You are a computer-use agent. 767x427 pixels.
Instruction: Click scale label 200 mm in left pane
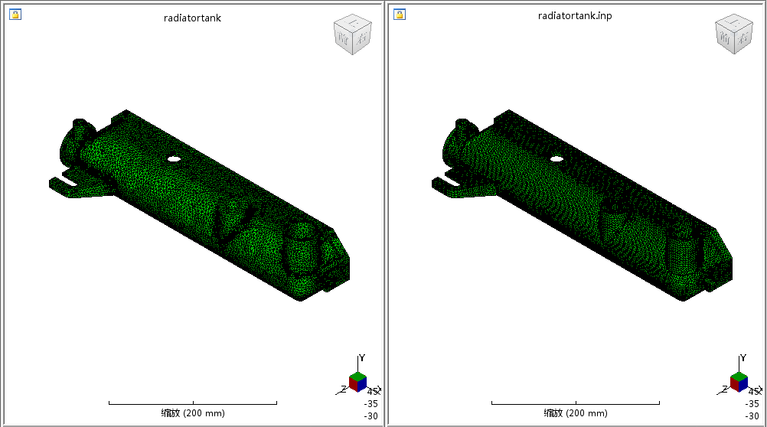[x=193, y=412]
